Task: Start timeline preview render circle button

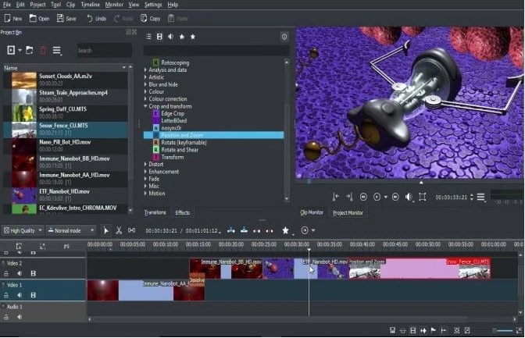Action: [x=305, y=230]
